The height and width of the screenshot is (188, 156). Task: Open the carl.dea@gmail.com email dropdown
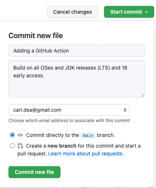coord(69,110)
